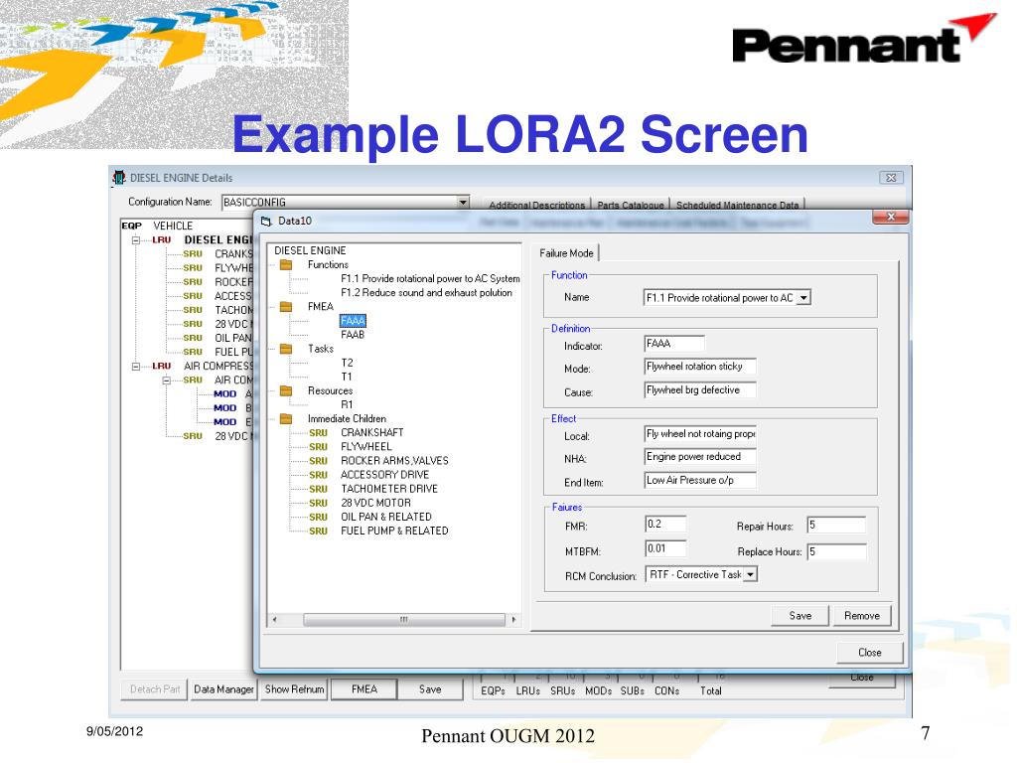Collapse the DIESEL ENGINE LRU node
This screenshot has height=763, width=1017.
(x=136, y=240)
